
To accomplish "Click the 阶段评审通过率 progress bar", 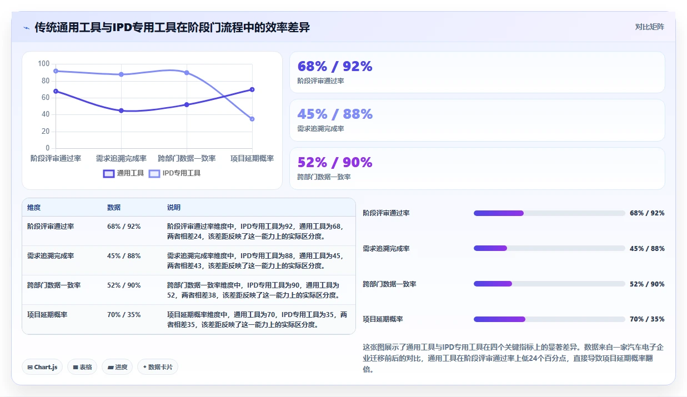I will tap(549, 213).
